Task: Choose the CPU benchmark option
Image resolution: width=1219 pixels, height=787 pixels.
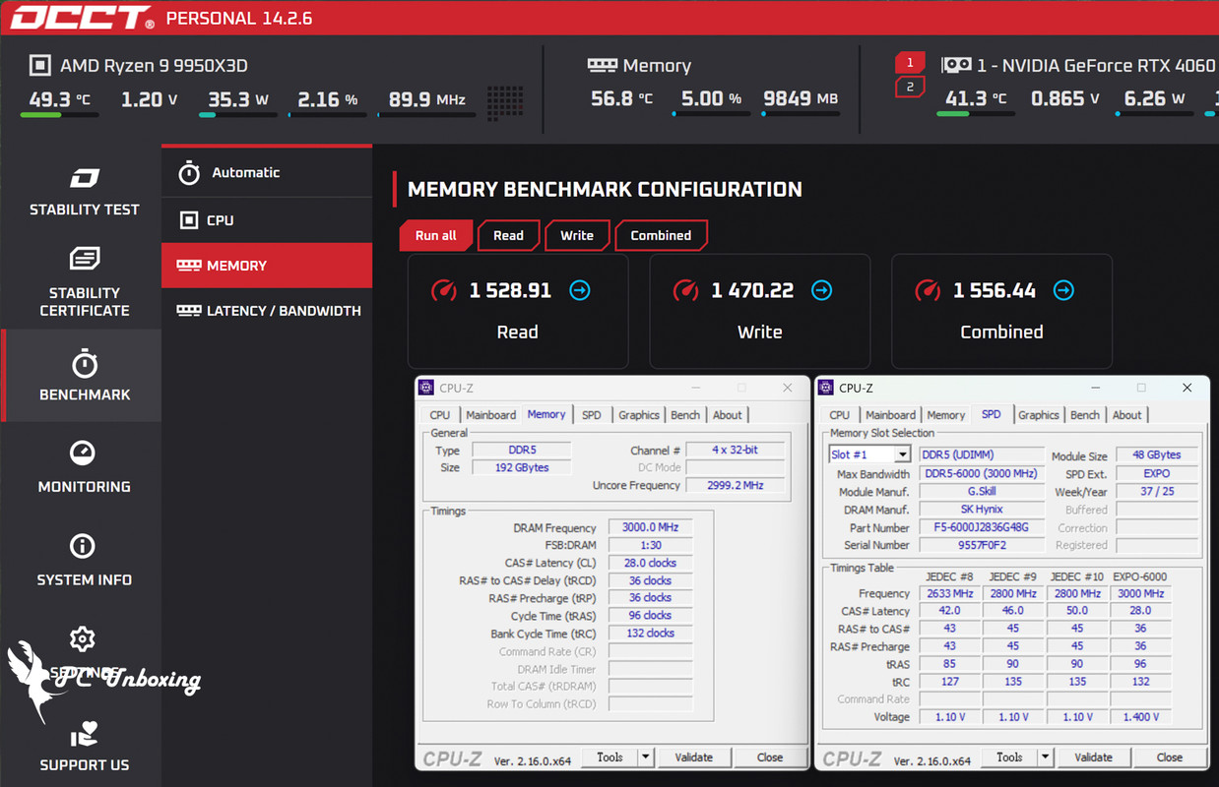Action: click(267, 220)
